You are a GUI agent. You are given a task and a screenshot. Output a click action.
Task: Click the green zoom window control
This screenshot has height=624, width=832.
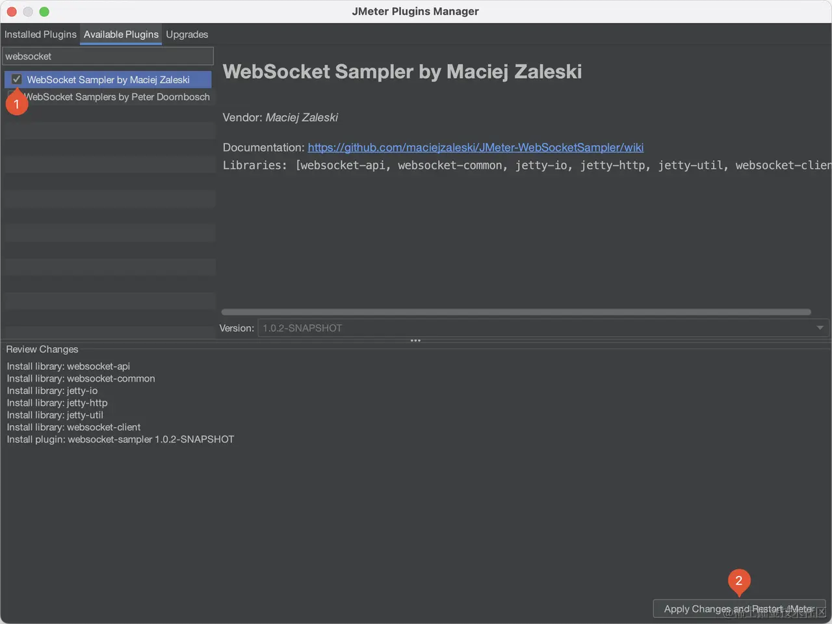[x=44, y=11]
